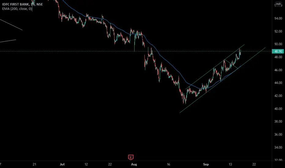Click the 54.00 price axis label
Screen dimensions: 285x168
(x=278, y=18)
